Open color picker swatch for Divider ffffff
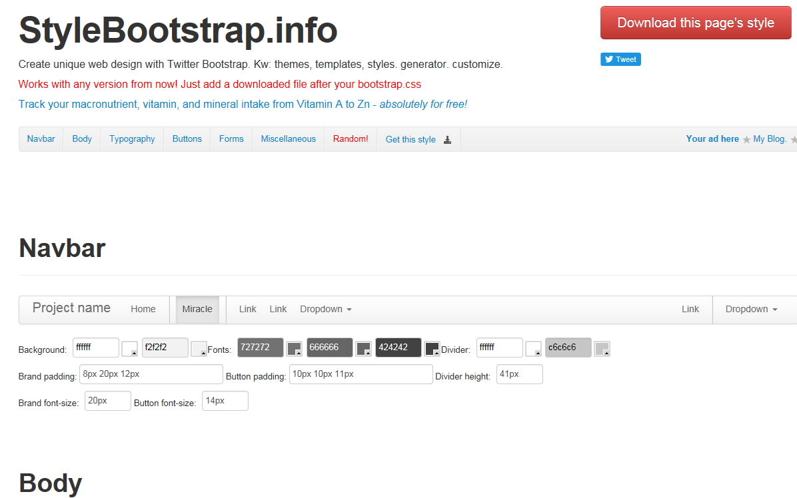 coord(533,349)
